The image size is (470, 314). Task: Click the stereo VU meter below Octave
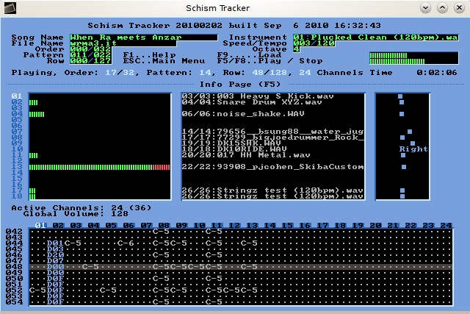(414, 58)
